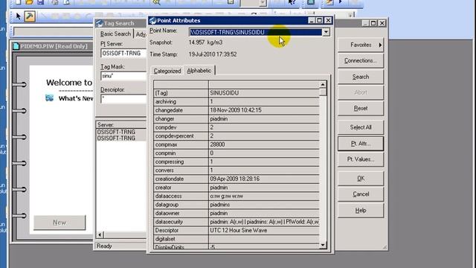Click the Select All button
Viewport: 476px width, 268px height.
361,127
